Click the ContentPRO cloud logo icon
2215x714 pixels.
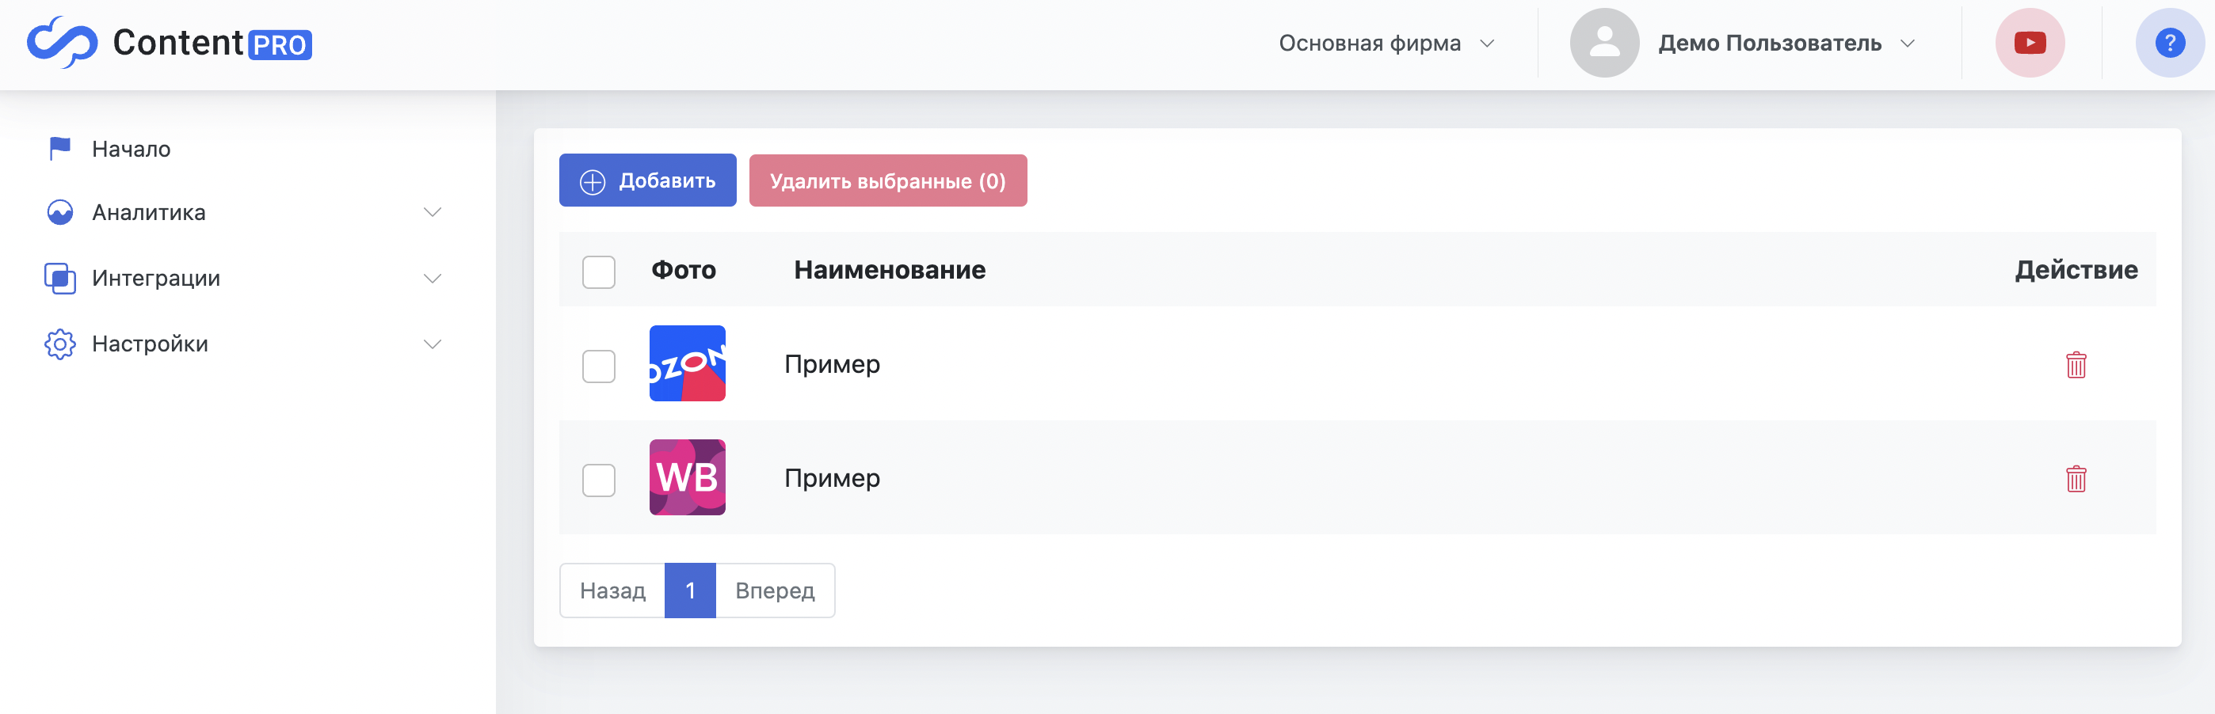click(62, 42)
